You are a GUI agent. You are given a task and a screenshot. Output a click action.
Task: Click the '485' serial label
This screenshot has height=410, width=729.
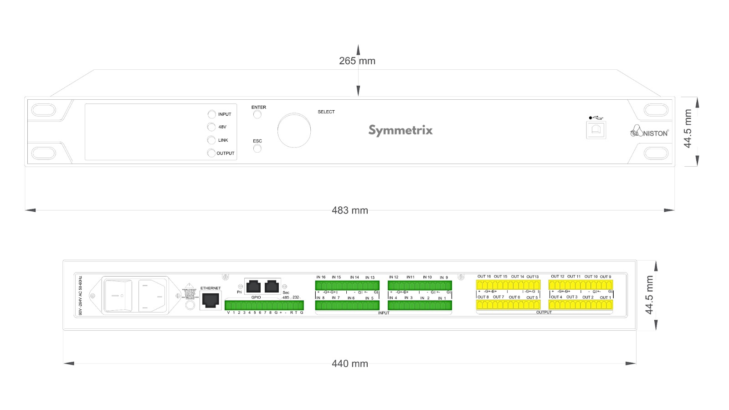(x=286, y=297)
